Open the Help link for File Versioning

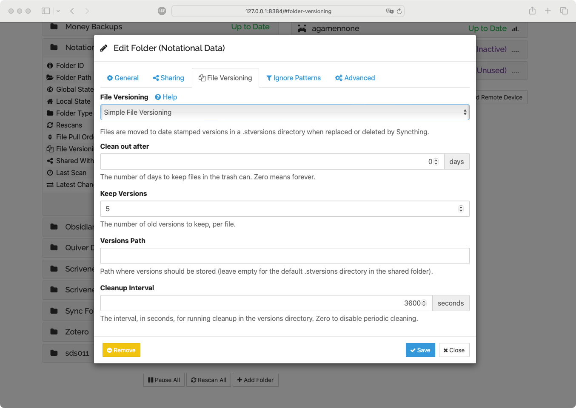[166, 97]
